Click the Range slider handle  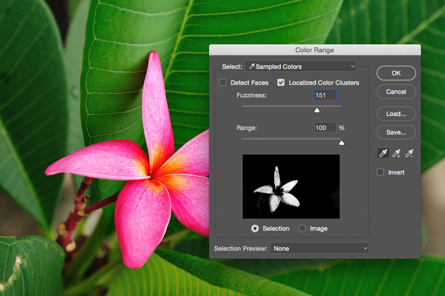click(x=342, y=142)
